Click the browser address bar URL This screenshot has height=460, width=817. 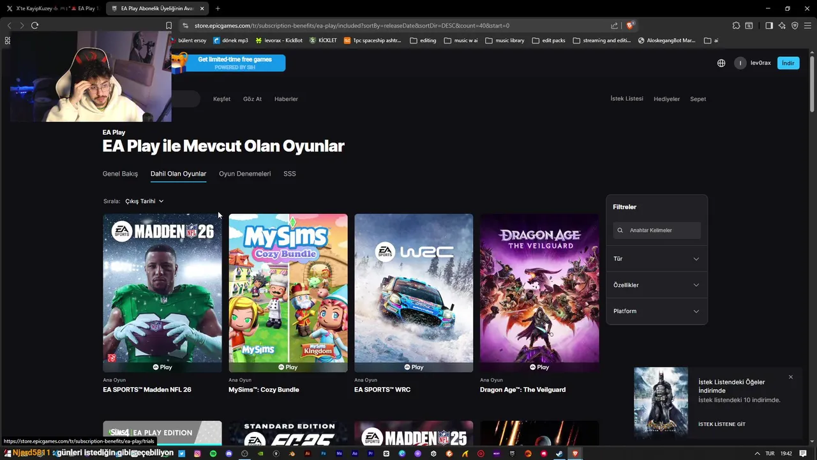tap(352, 26)
